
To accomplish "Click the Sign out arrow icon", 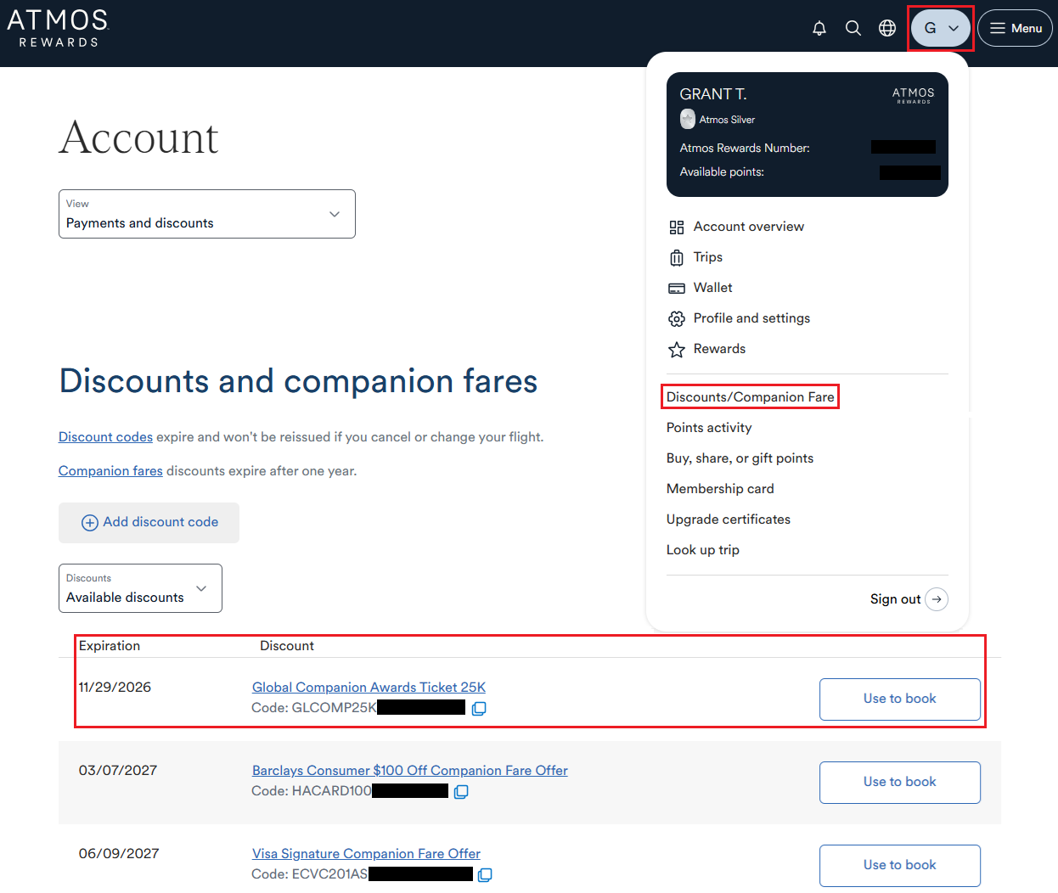I will coord(937,599).
